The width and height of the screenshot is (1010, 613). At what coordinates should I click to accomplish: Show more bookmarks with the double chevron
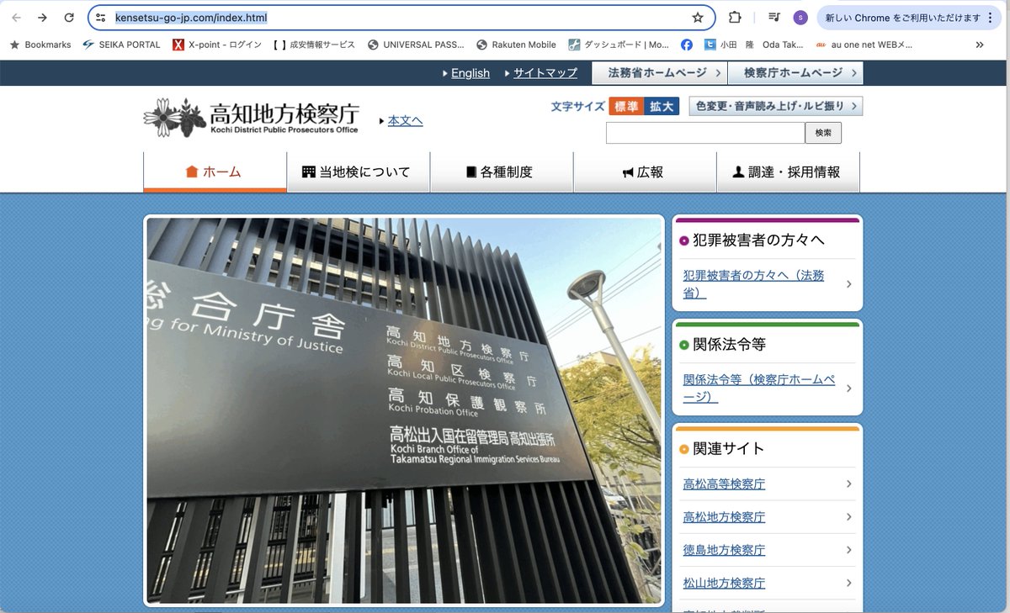pos(980,45)
